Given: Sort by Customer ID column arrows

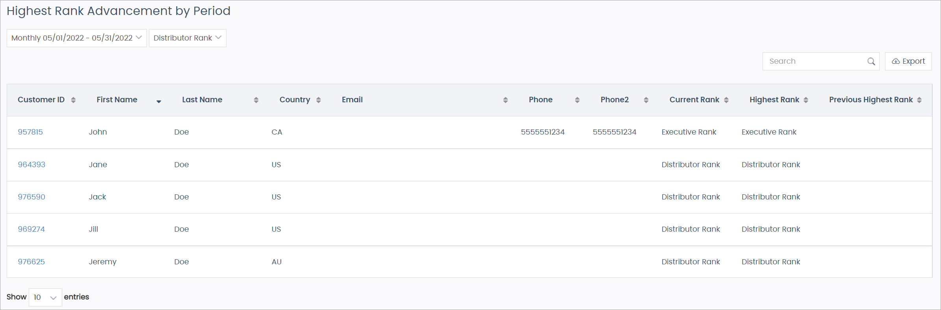Looking at the screenshot, I should point(73,100).
